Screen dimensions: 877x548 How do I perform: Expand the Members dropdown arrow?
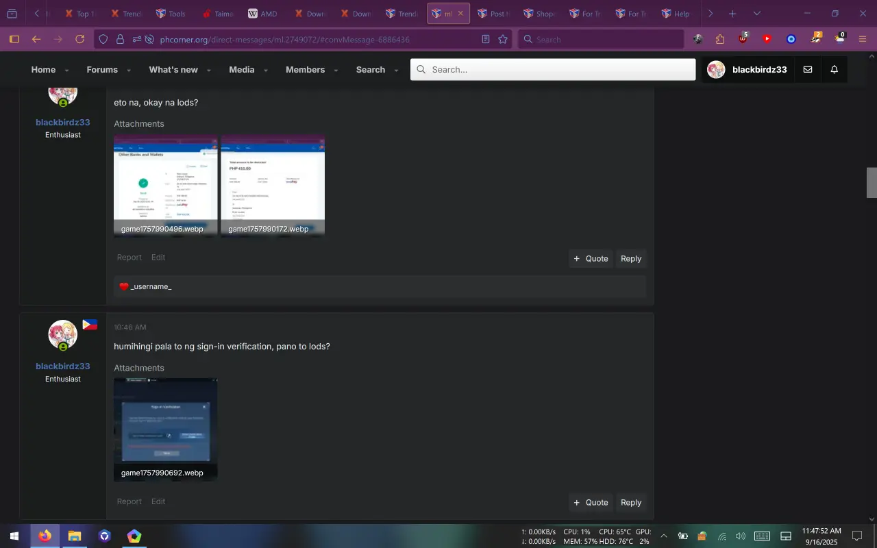pos(336,70)
